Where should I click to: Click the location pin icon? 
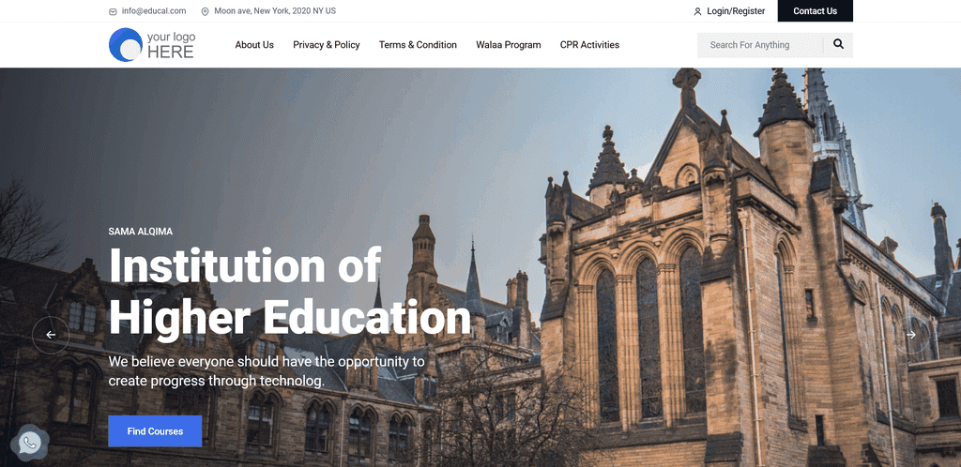[x=205, y=11]
